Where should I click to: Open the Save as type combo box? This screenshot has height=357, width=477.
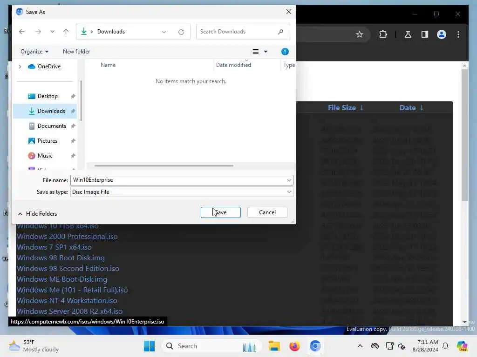(x=182, y=192)
